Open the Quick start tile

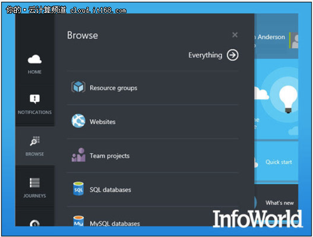[x=276, y=161]
